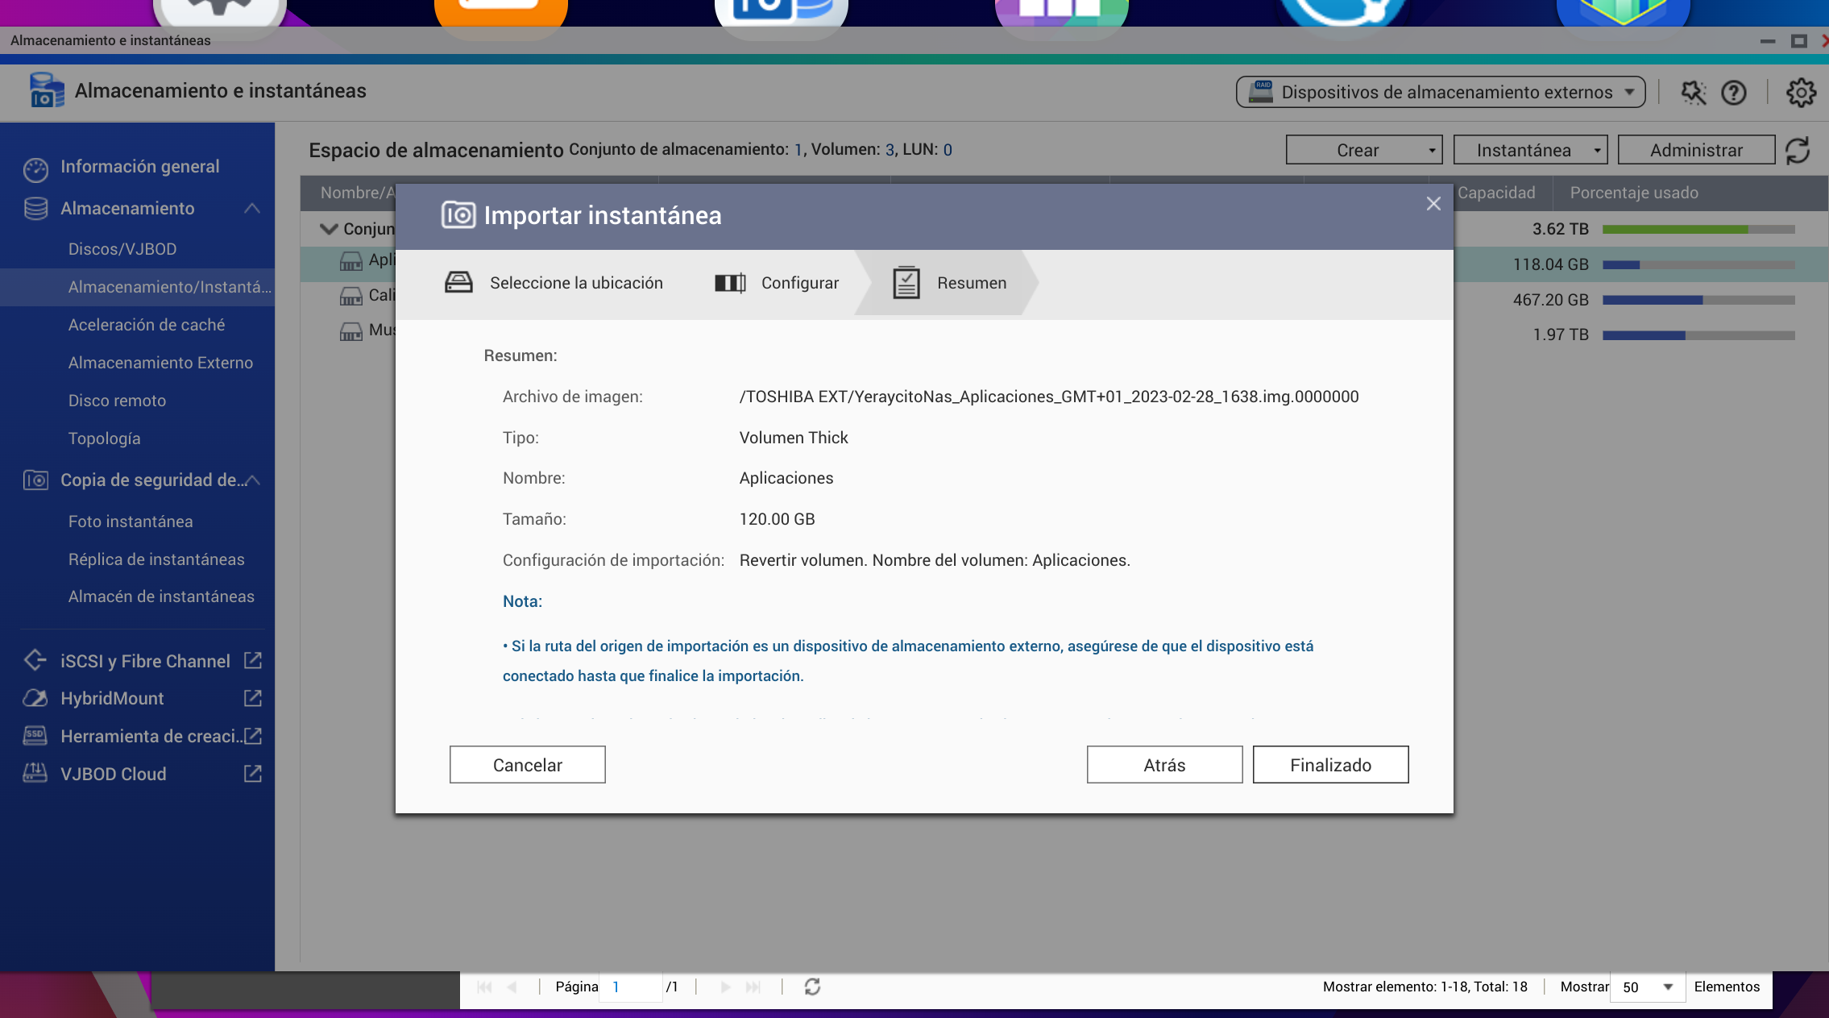Open iSCSI y Fibre Channel external link icon
Image resolution: width=1829 pixels, height=1018 pixels.
click(253, 661)
